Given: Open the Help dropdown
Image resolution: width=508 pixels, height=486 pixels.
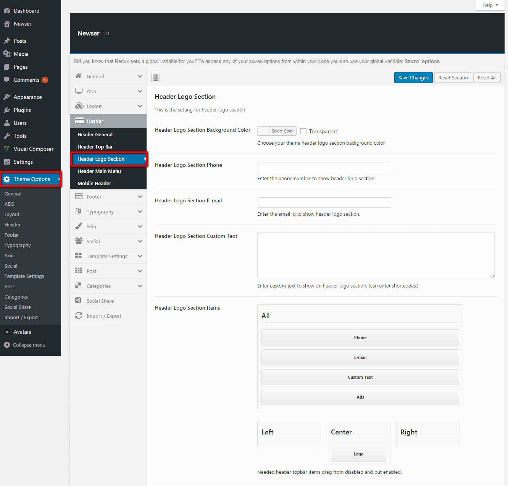Looking at the screenshot, I should (x=490, y=5).
